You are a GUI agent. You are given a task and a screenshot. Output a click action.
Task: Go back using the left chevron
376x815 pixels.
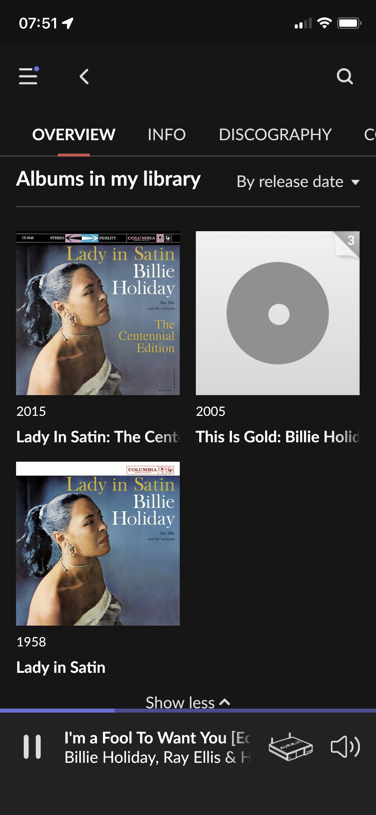tap(84, 76)
